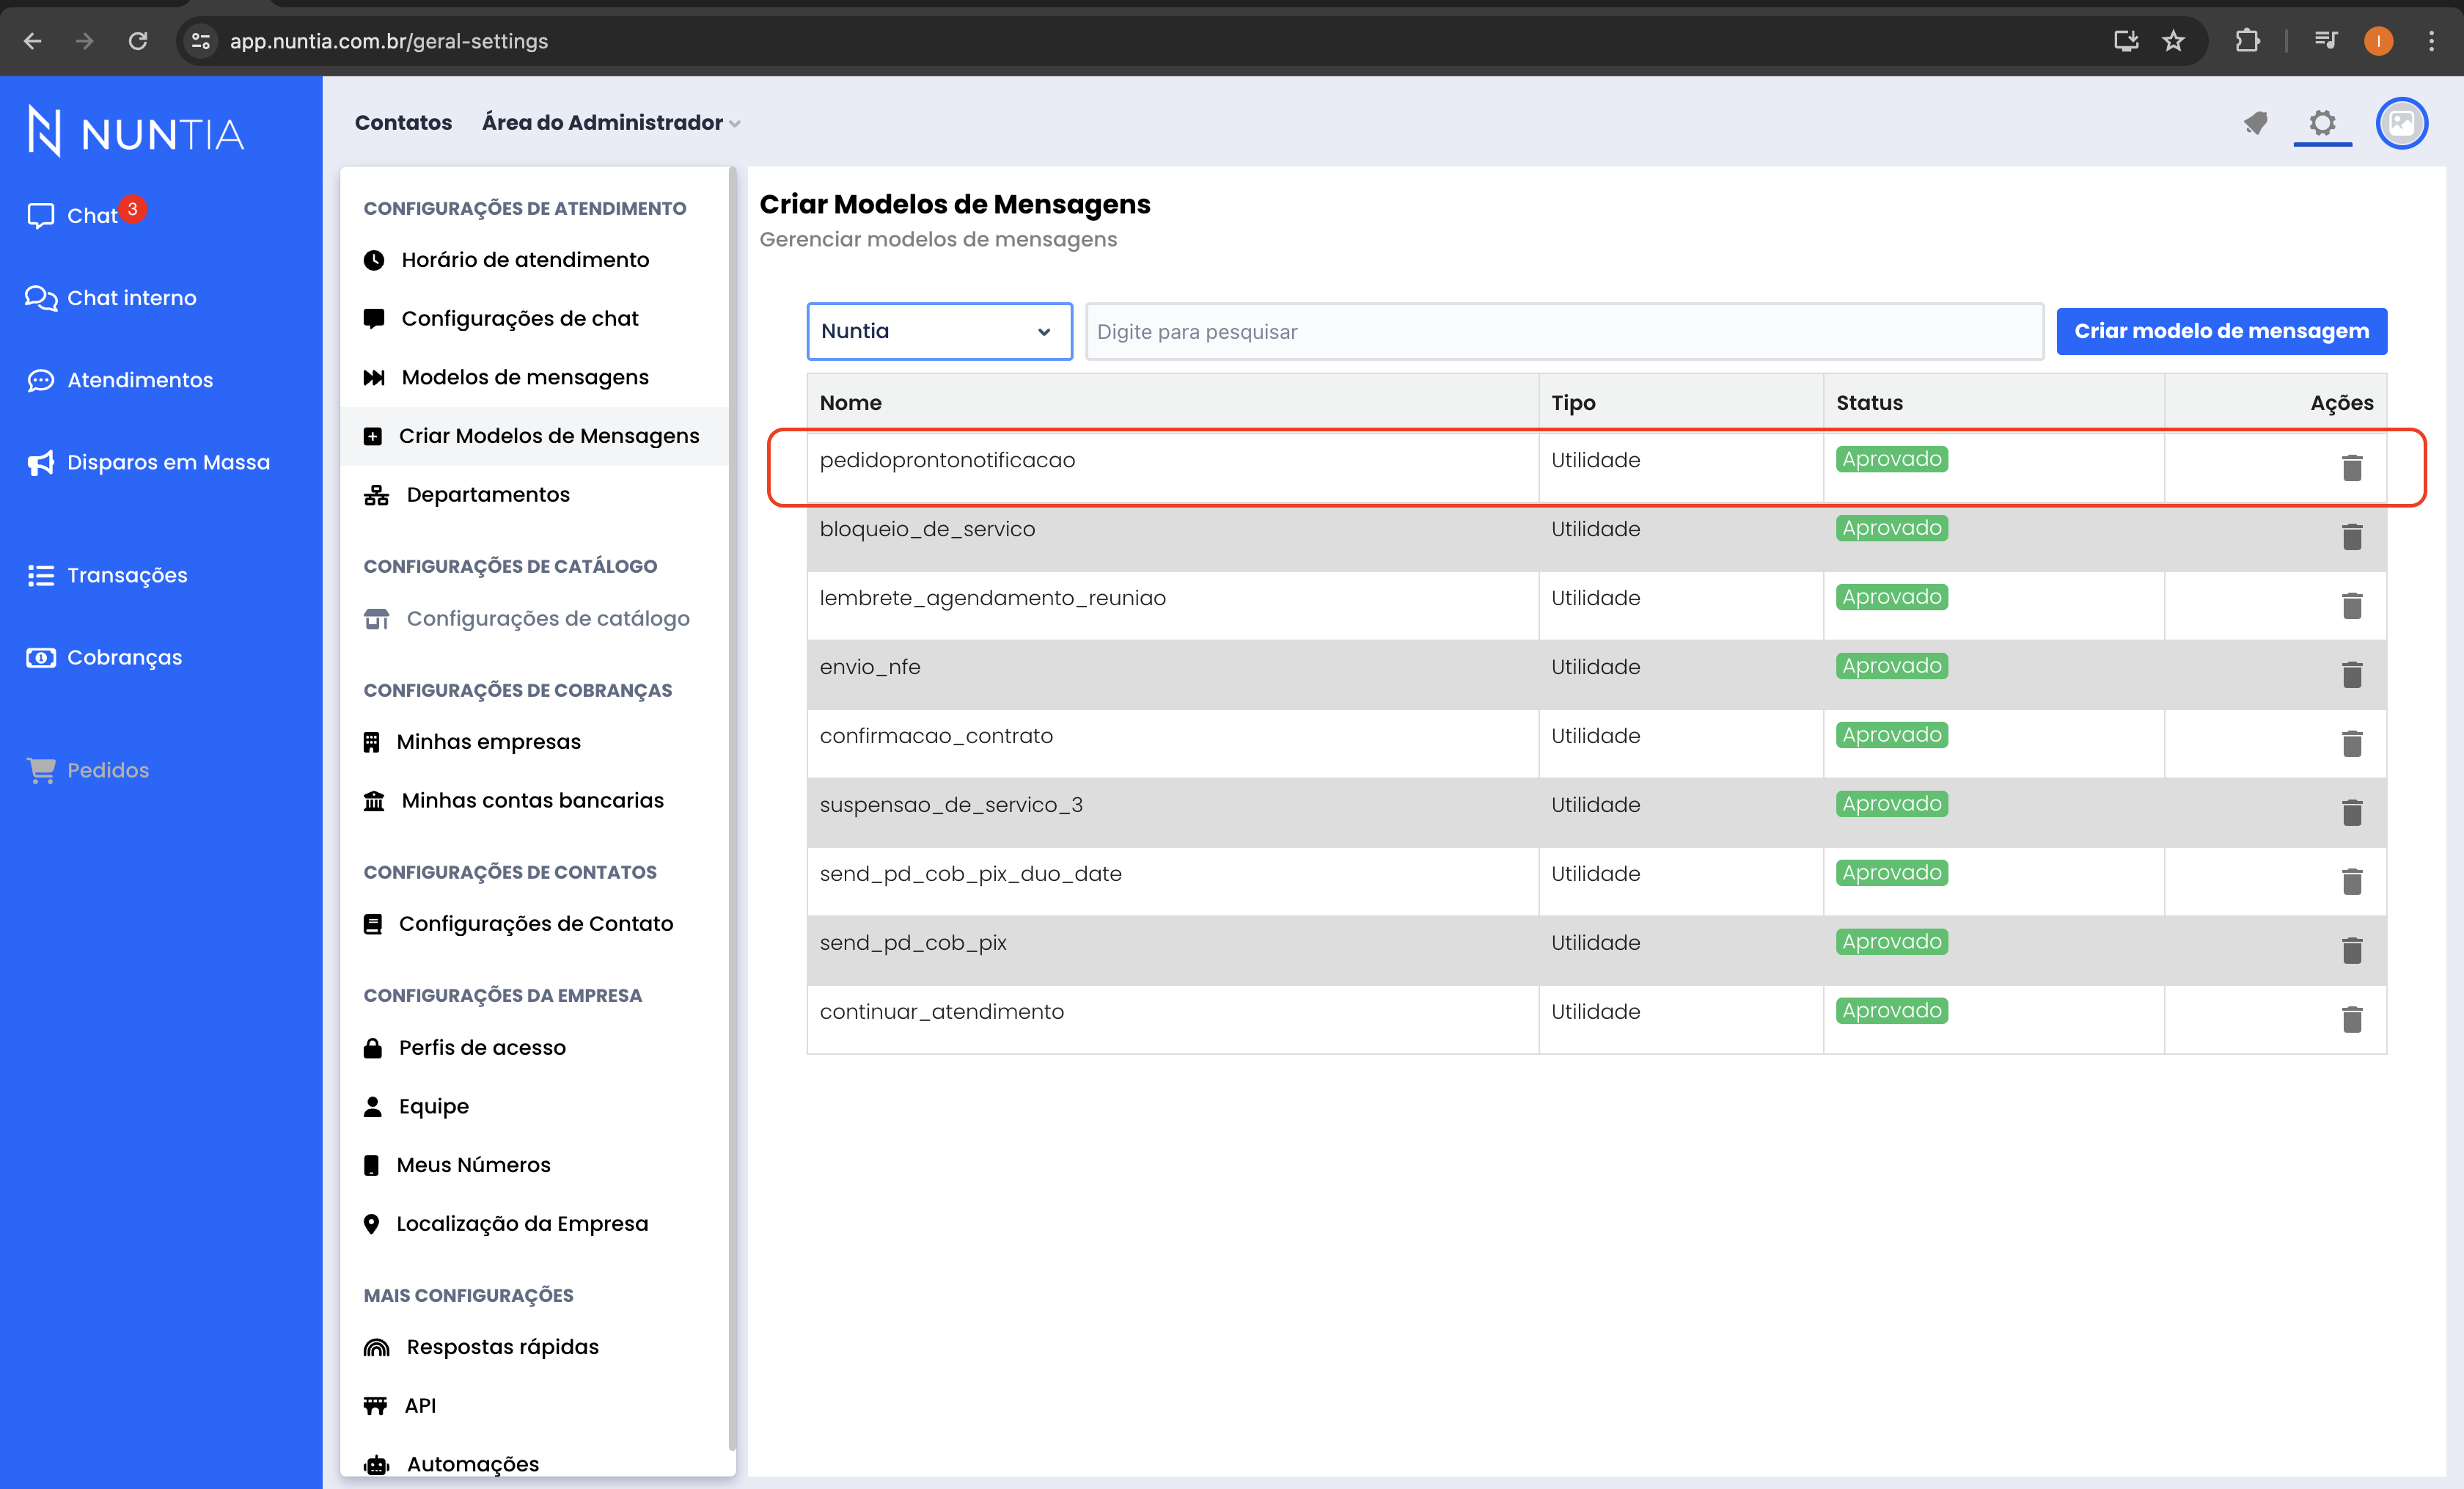Image resolution: width=2464 pixels, height=1489 pixels.
Task: Open browser extensions puzzle icon
Action: click(2247, 41)
